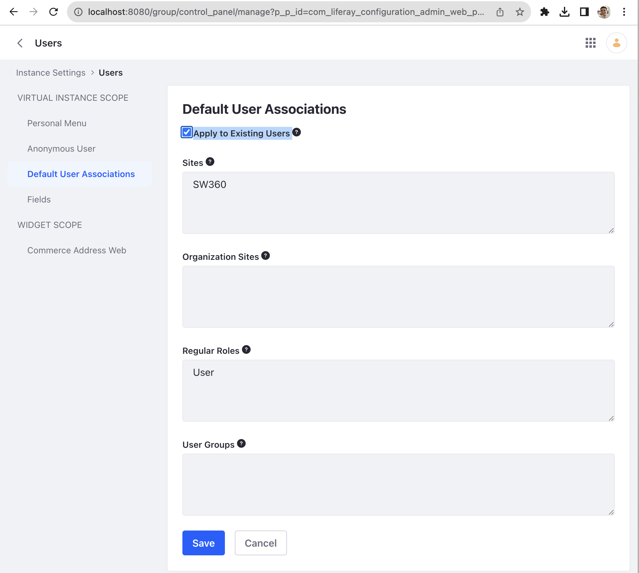Open Chrome three-dot menu
This screenshot has width=639, height=573.
(x=623, y=12)
